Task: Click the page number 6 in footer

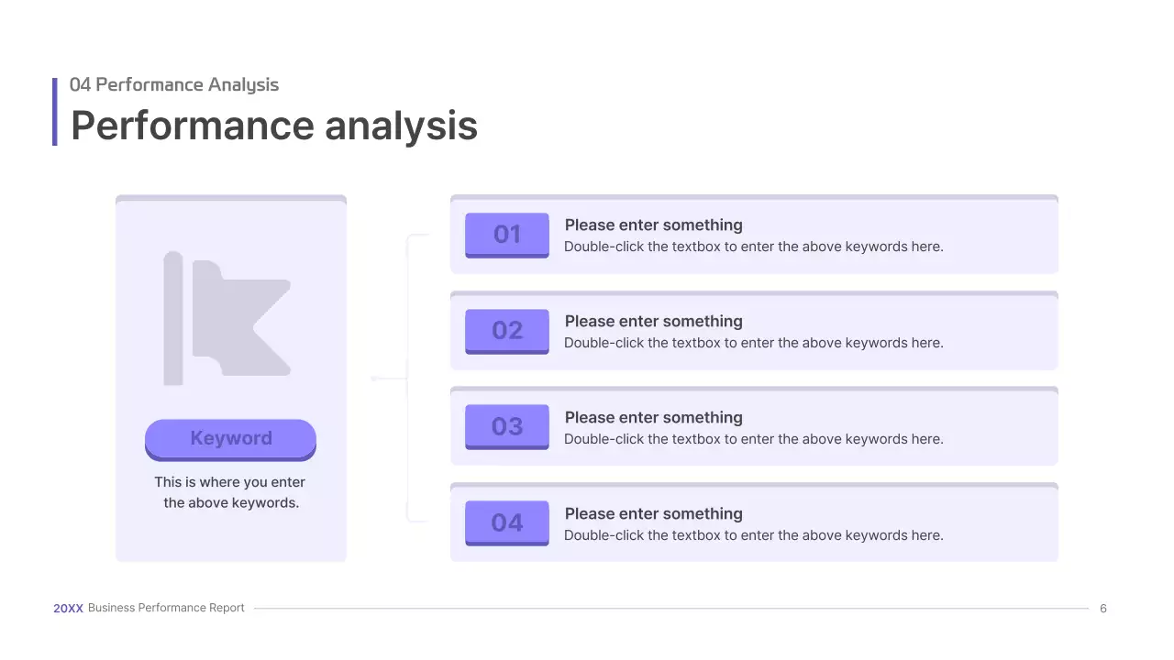Action: pyautogui.click(x=1103, y=609)
